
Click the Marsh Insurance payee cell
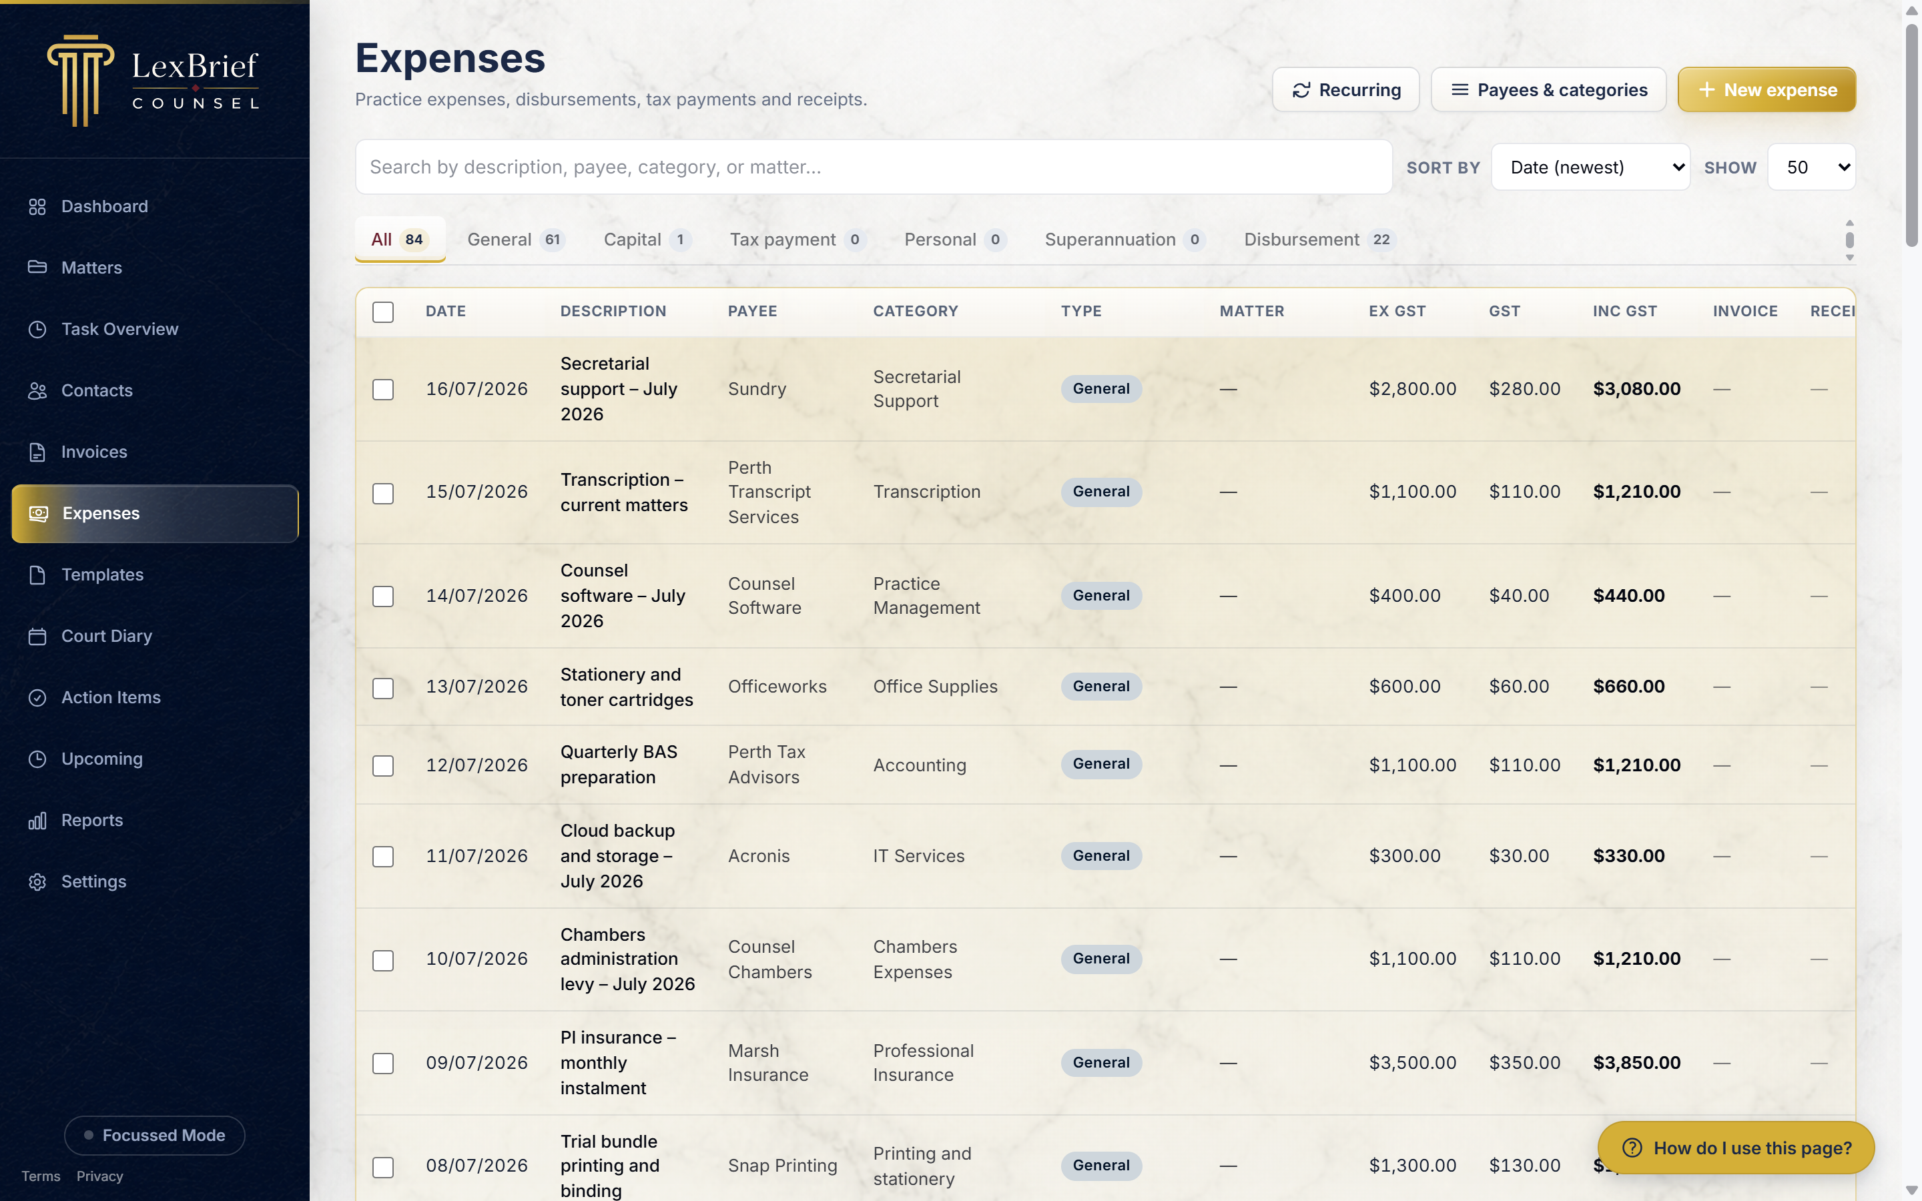click(768, 1063)
